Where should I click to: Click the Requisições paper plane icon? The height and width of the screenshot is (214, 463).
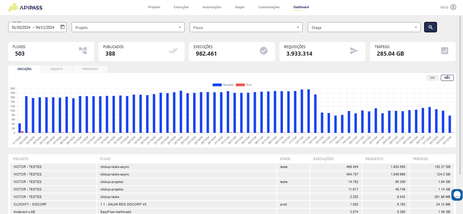pos(354,51)
